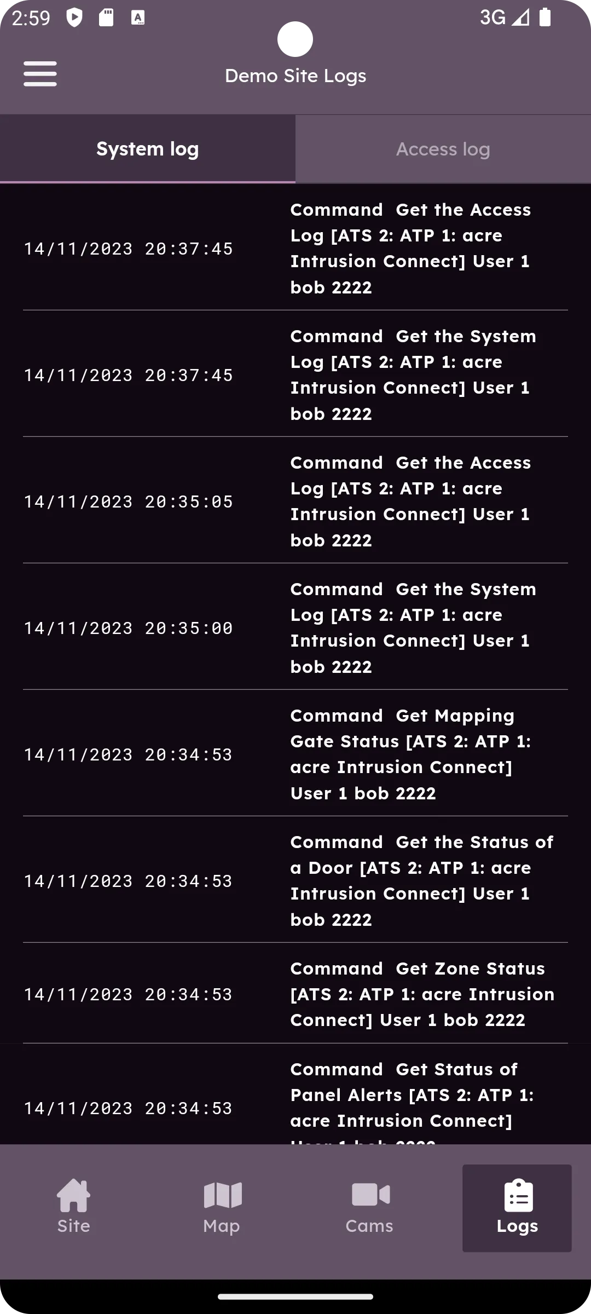Screen dimensions: 591x1314
Task: Tap the SD card status icon
Action: coord(106,18)
